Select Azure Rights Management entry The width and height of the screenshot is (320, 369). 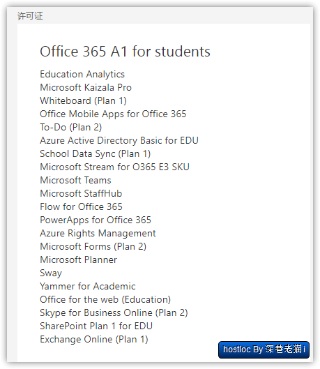point(98,234)
